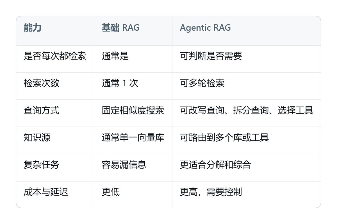Select the 通常 1 次 cell
337x224 pixels.
tap(120, 83)
